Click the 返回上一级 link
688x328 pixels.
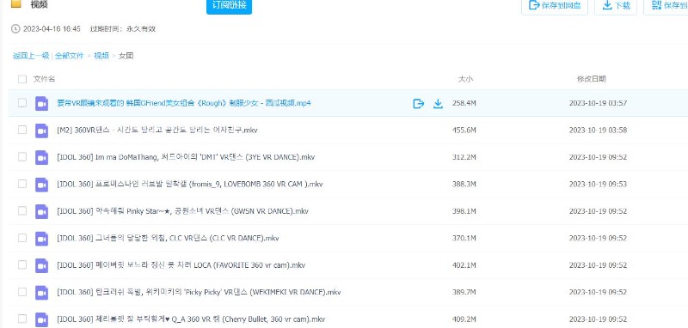pos(31,56)
